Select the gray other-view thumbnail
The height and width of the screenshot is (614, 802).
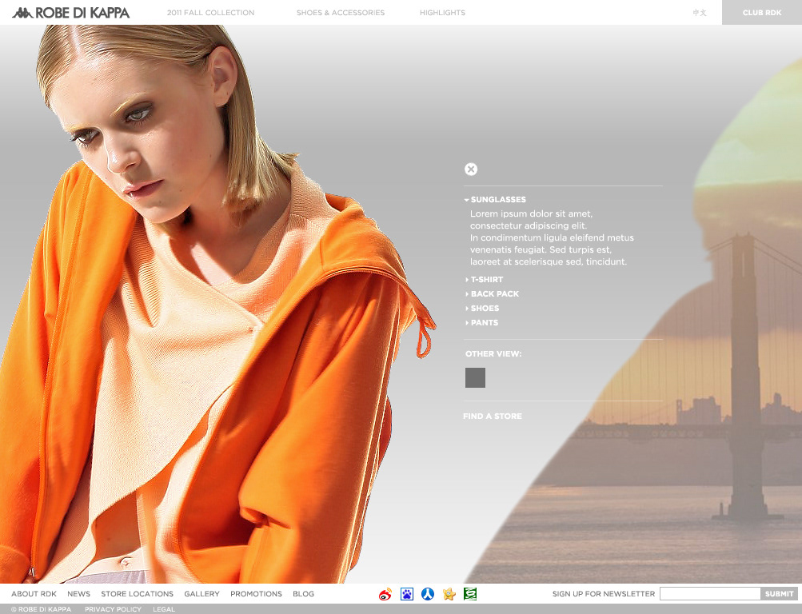(x=475, y=377)
